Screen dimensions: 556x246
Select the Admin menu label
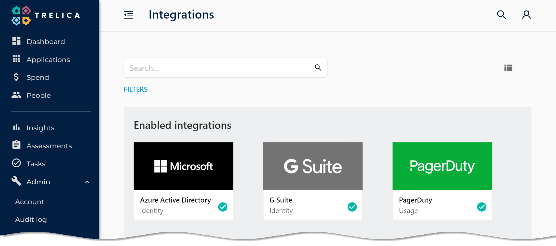[38, 182]
